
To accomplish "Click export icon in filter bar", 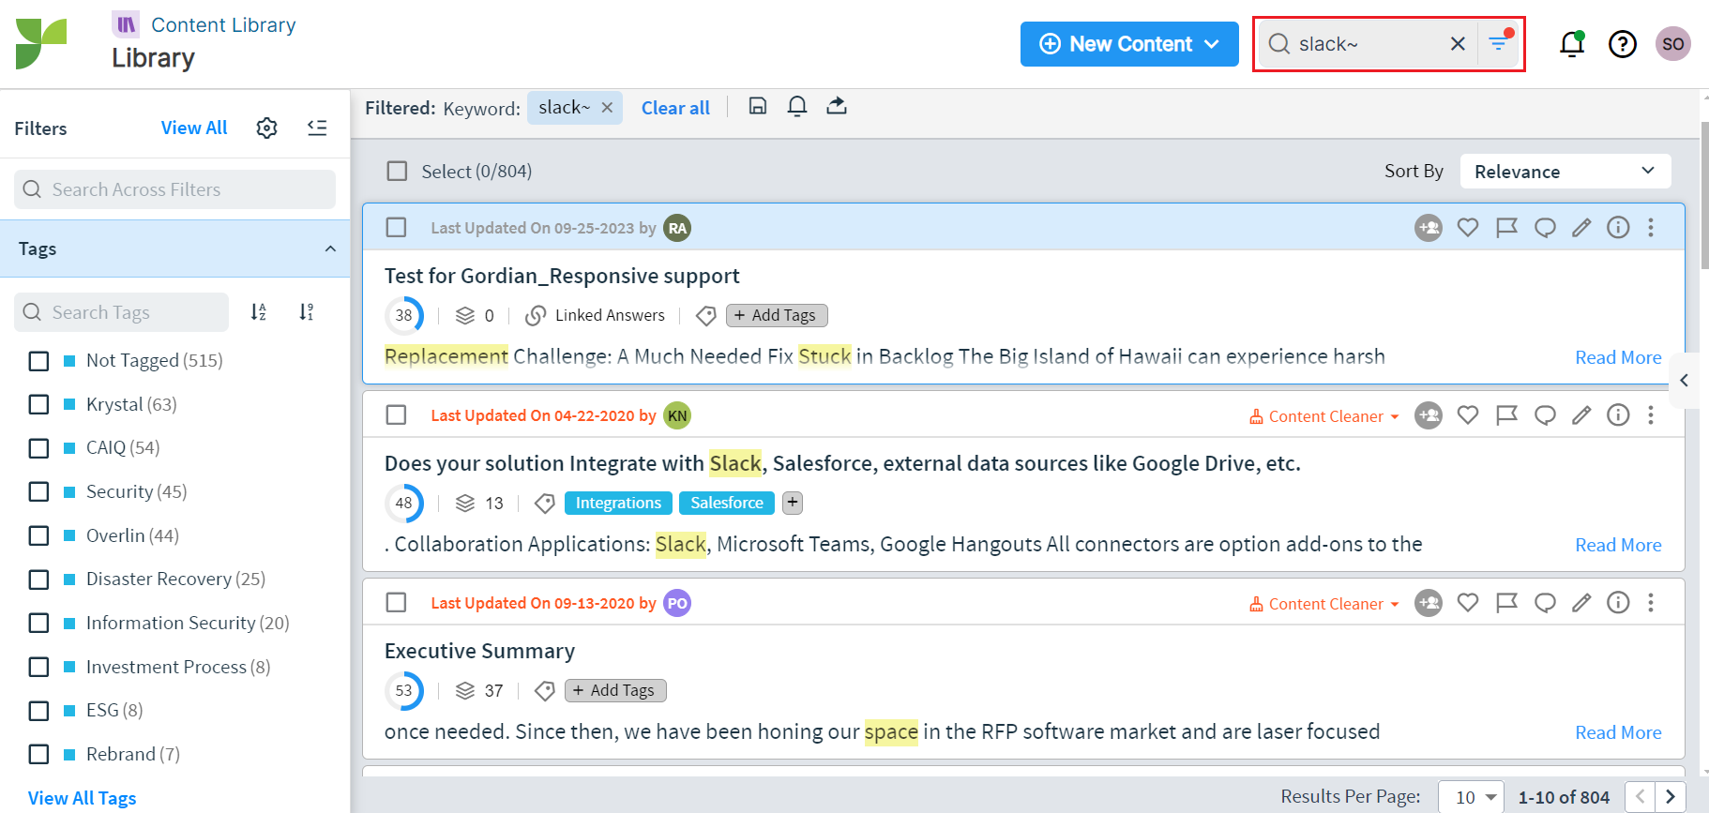I will pos(837,106).
